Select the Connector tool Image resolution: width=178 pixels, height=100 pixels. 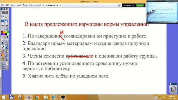(x=7, y=55)
